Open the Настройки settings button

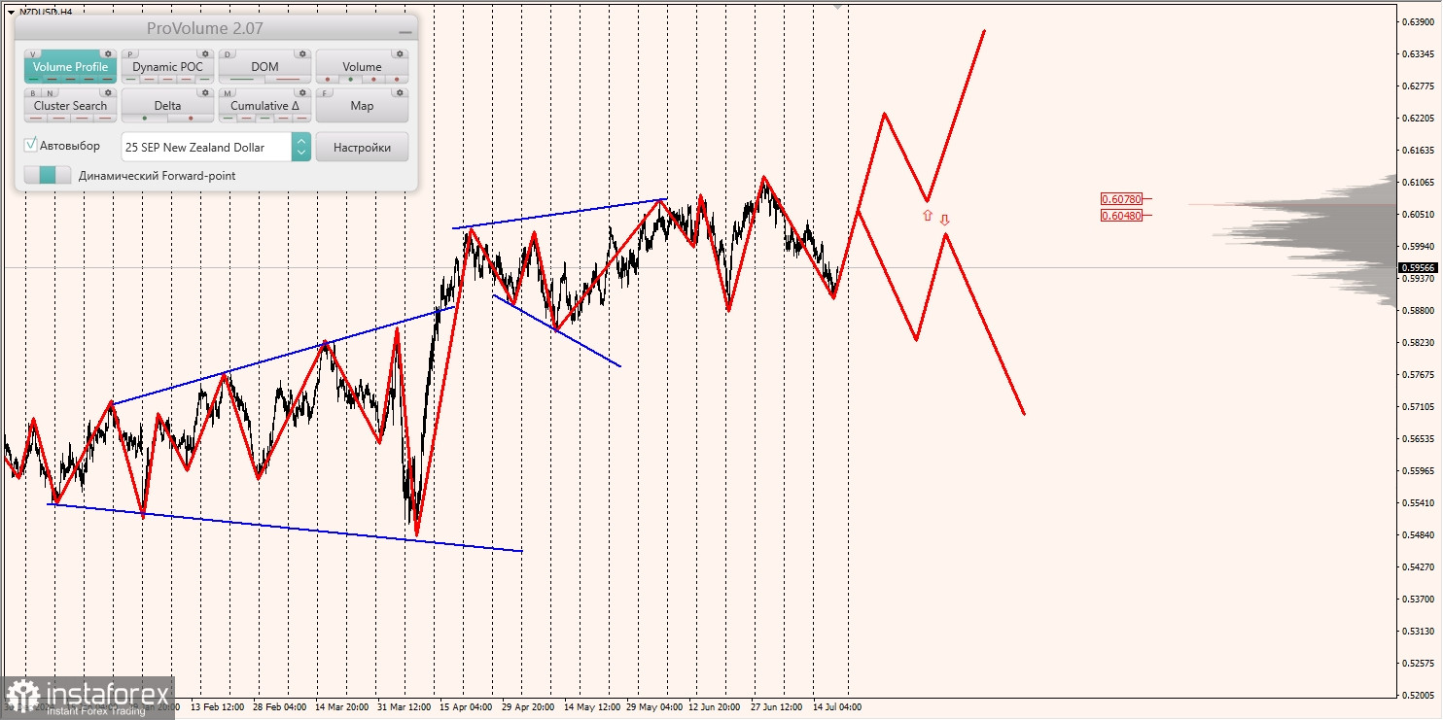(x=362, y=147)
